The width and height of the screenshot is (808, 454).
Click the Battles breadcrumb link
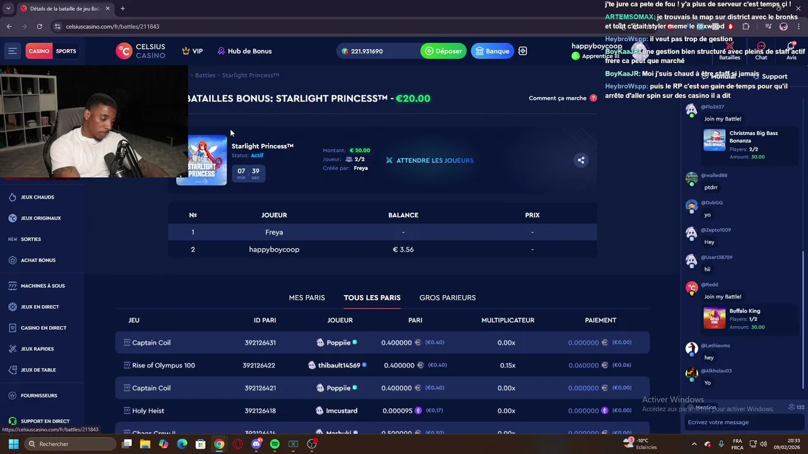coord(205,75)
